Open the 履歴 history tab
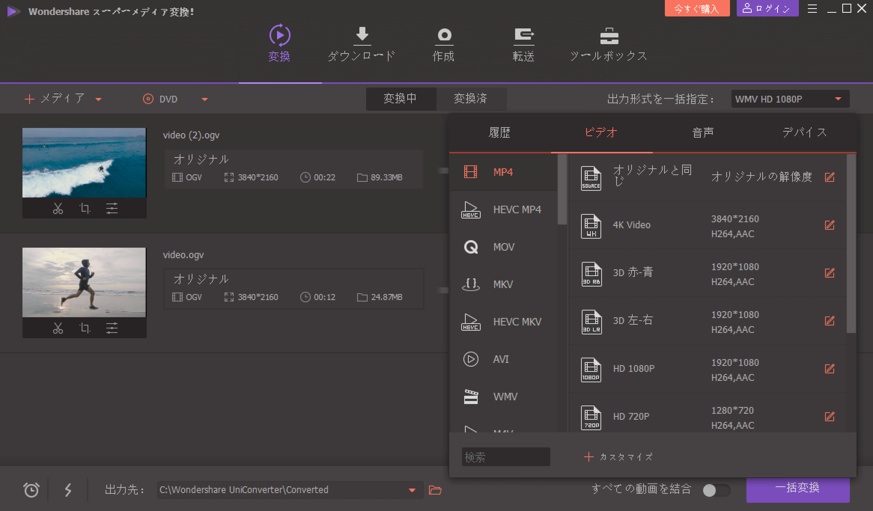This screenshot has height=511, width=873. 500,133
